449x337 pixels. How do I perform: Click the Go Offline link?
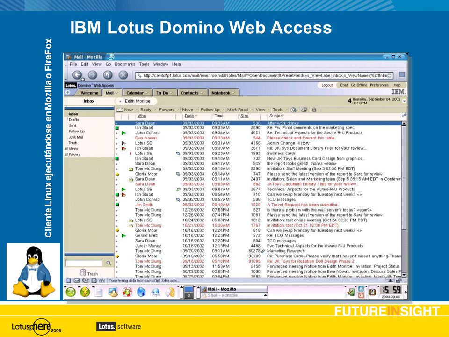[x=359, y=85]
